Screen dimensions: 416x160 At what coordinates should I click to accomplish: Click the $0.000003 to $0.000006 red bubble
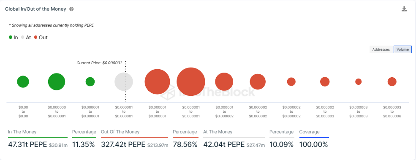click(392, 81)
